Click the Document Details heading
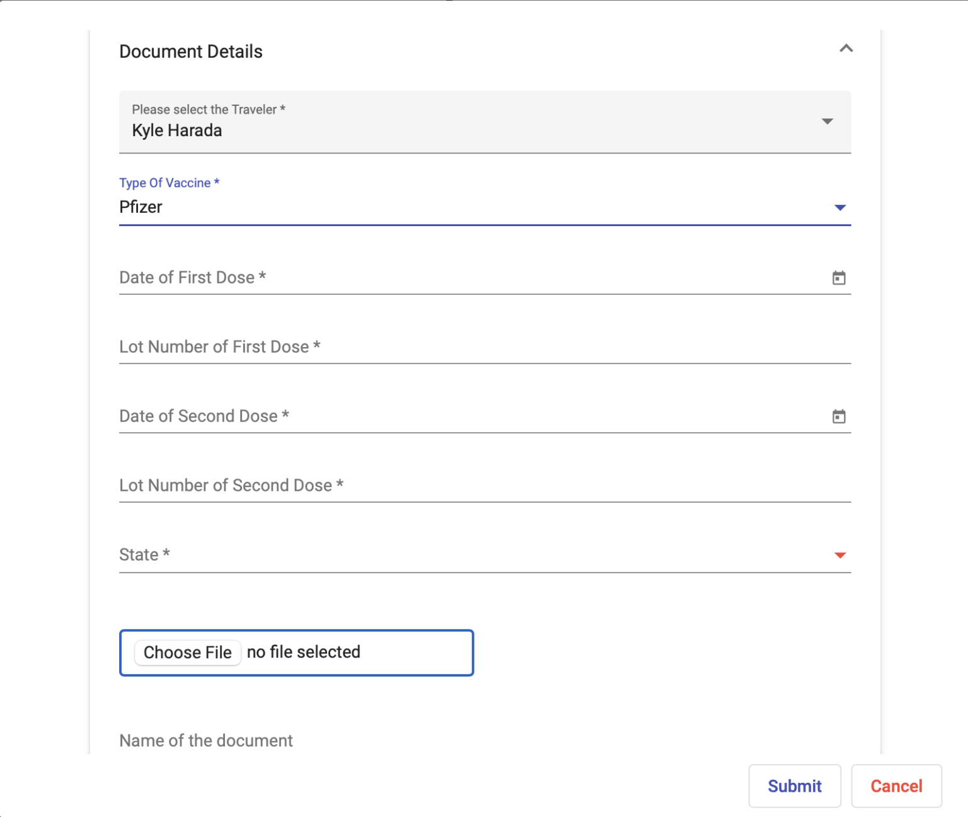The width and height of the screenshot is (968, 817). pyautogui.click(x=191, y=52)
